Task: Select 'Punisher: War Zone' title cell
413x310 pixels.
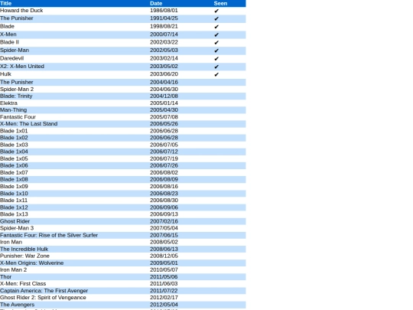Action: tap(24, 256)
